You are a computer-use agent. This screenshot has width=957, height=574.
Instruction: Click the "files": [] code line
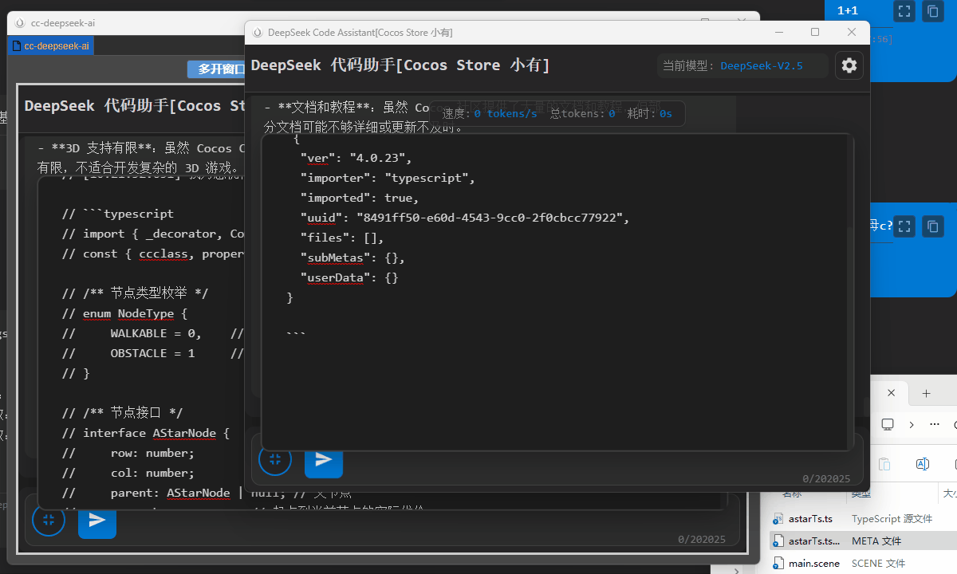[342, 238]
